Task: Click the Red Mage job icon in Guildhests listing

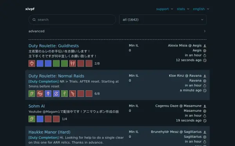Action: 32,63
